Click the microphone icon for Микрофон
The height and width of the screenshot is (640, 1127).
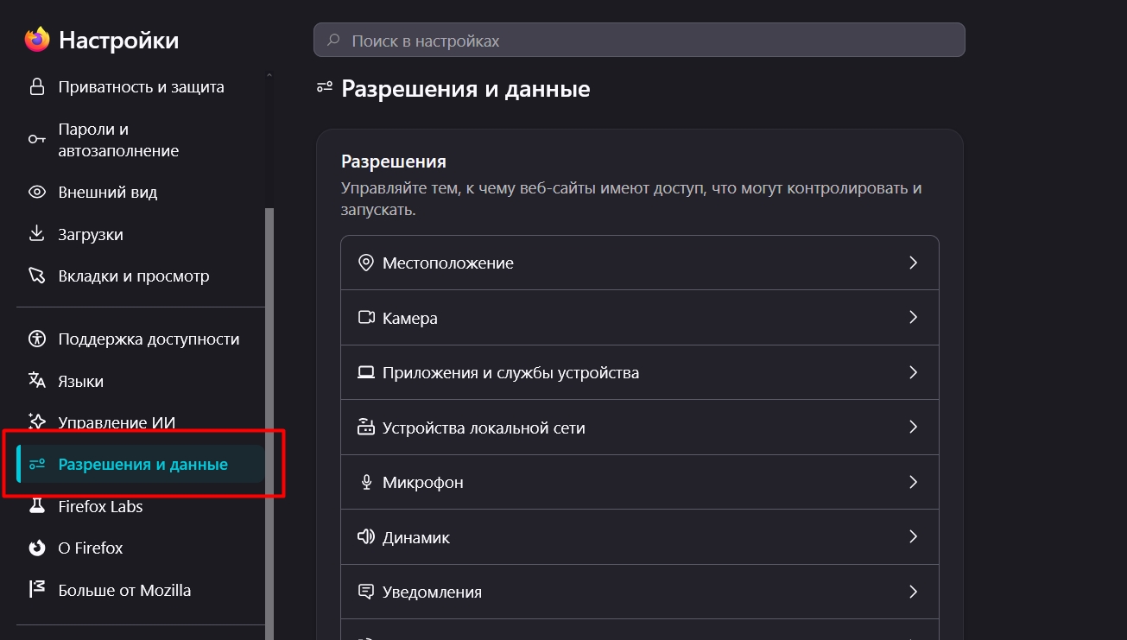(366, 483)
